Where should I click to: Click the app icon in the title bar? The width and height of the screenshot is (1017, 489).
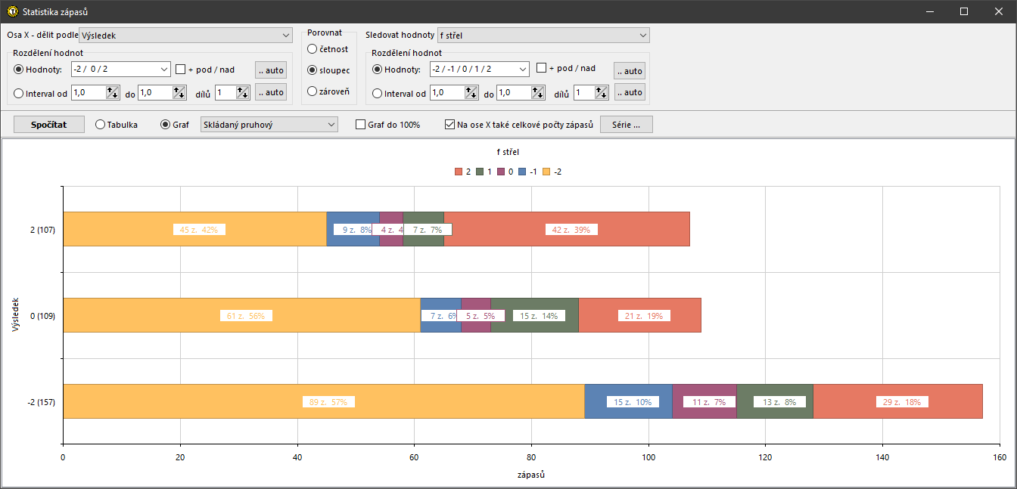coord(12,11)
